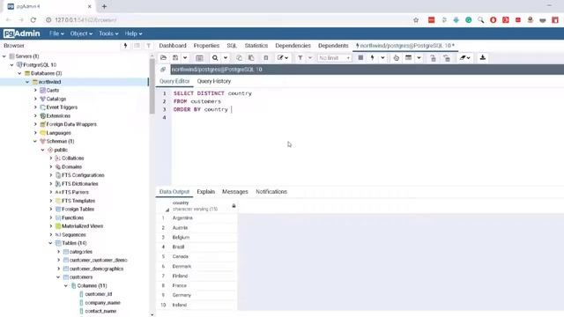Open the File menu
564x317 pixels.
click(x=56, y=33)
